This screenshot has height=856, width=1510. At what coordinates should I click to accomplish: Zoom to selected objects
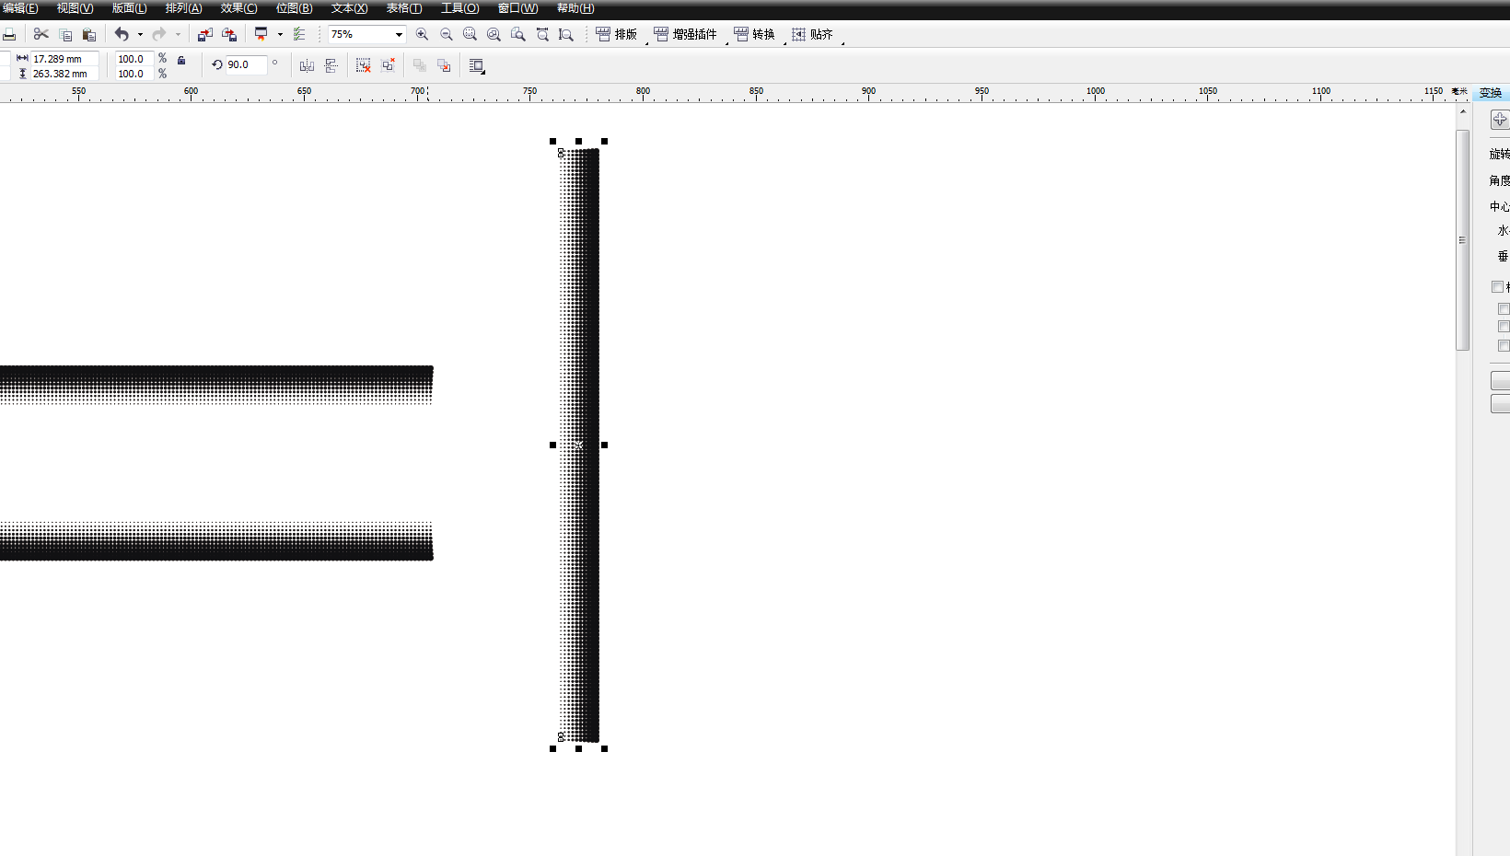pyautogui.click(x=470, y=34)
